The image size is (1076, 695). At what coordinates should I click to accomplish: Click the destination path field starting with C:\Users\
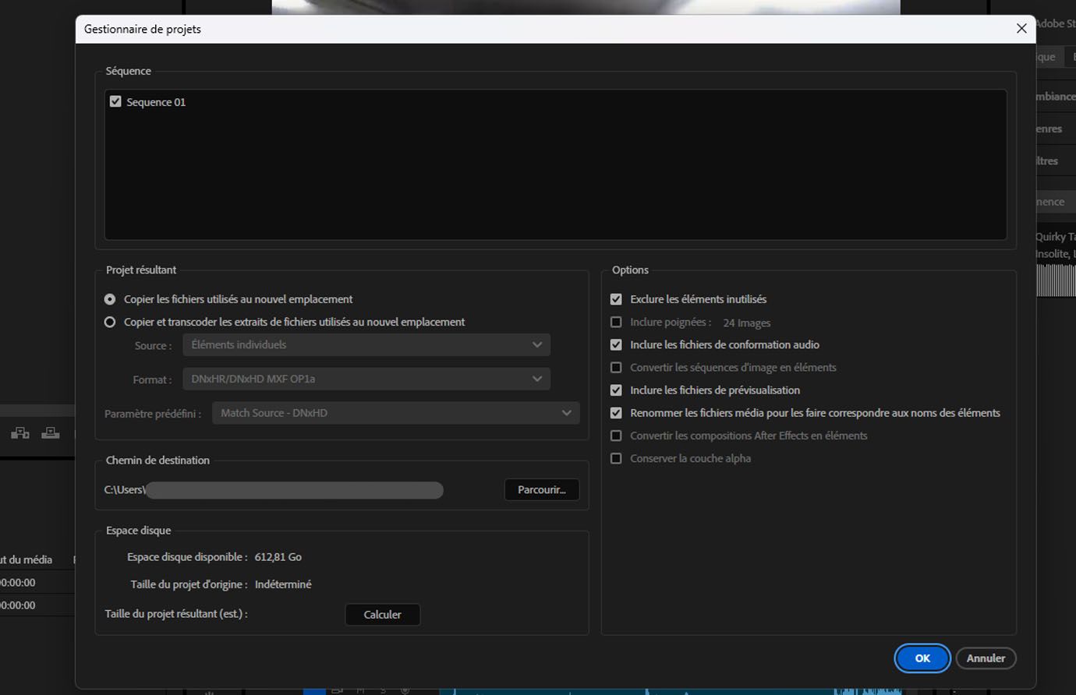[x=274, y=490]
